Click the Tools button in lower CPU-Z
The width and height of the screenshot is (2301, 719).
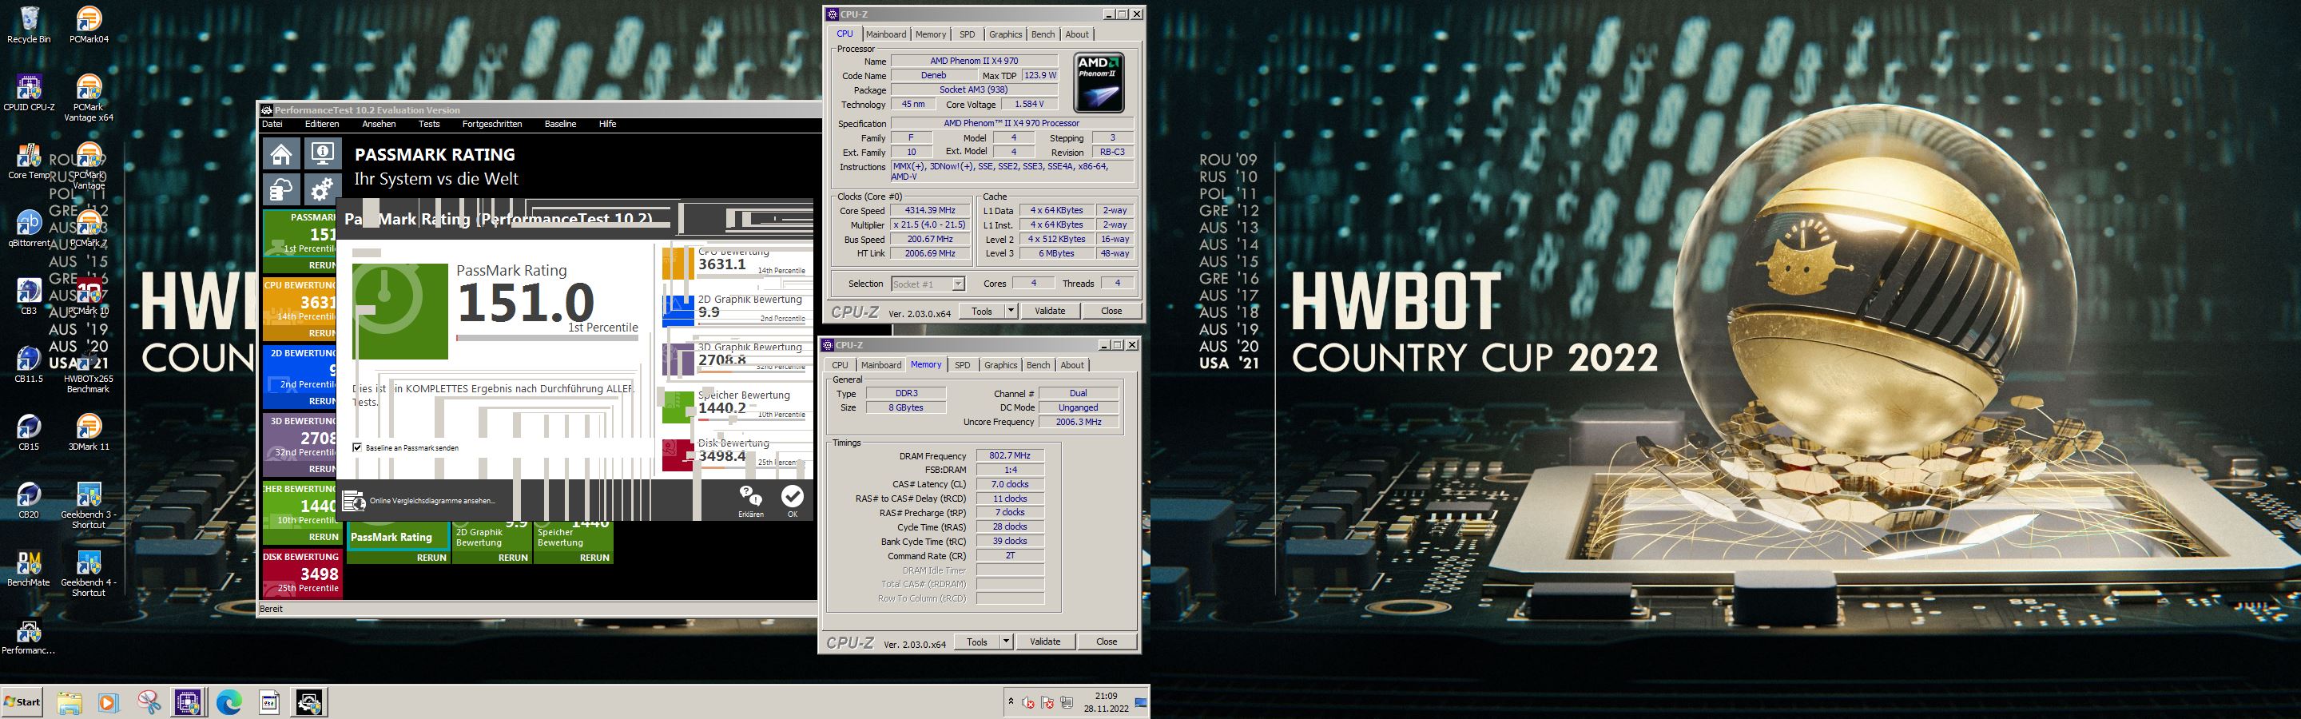[977, 642]
